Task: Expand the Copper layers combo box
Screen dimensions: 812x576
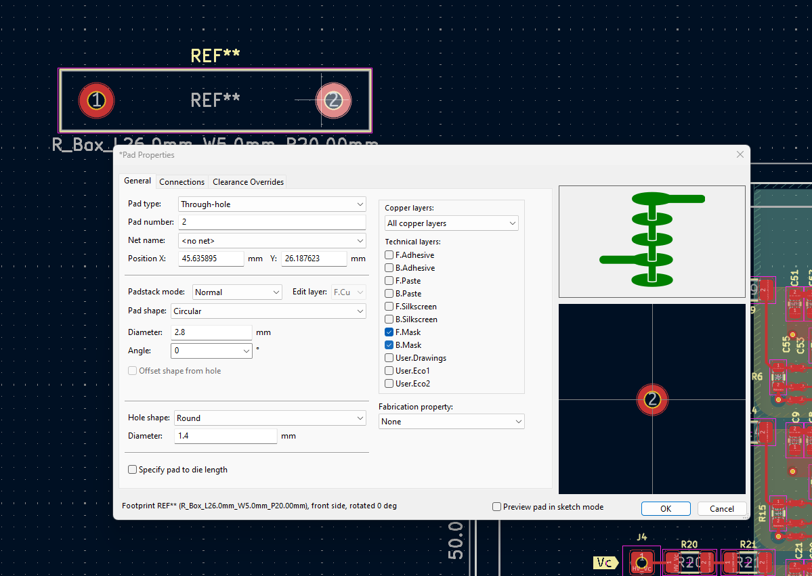Action: pos(451,223)
